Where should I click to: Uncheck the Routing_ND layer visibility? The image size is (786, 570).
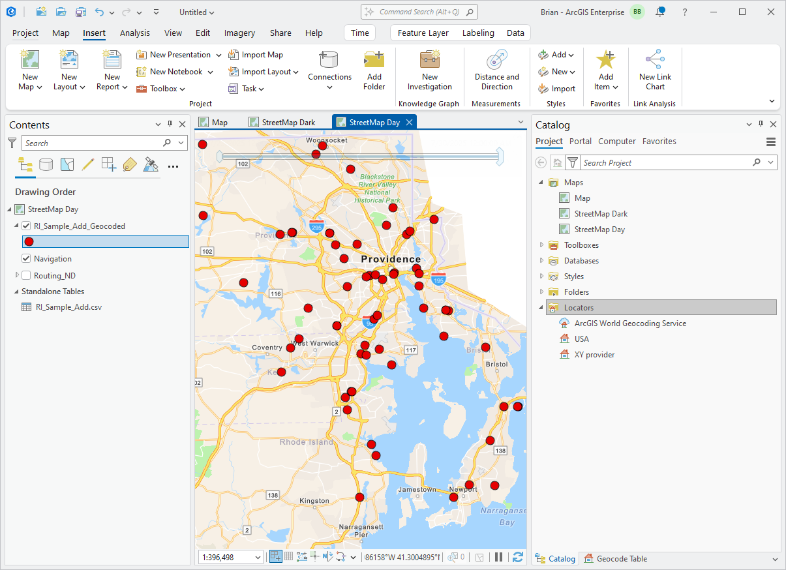(x=26, y=275)
